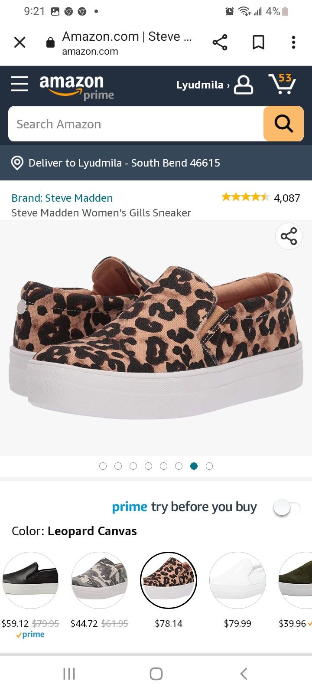Open the shopping cart with 53 items
The width and height of the screenshot is (312, 694).
point(282,84)
